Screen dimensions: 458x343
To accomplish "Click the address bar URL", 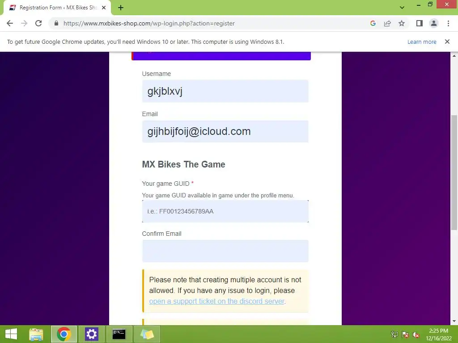I will click(x=149, y=23).
